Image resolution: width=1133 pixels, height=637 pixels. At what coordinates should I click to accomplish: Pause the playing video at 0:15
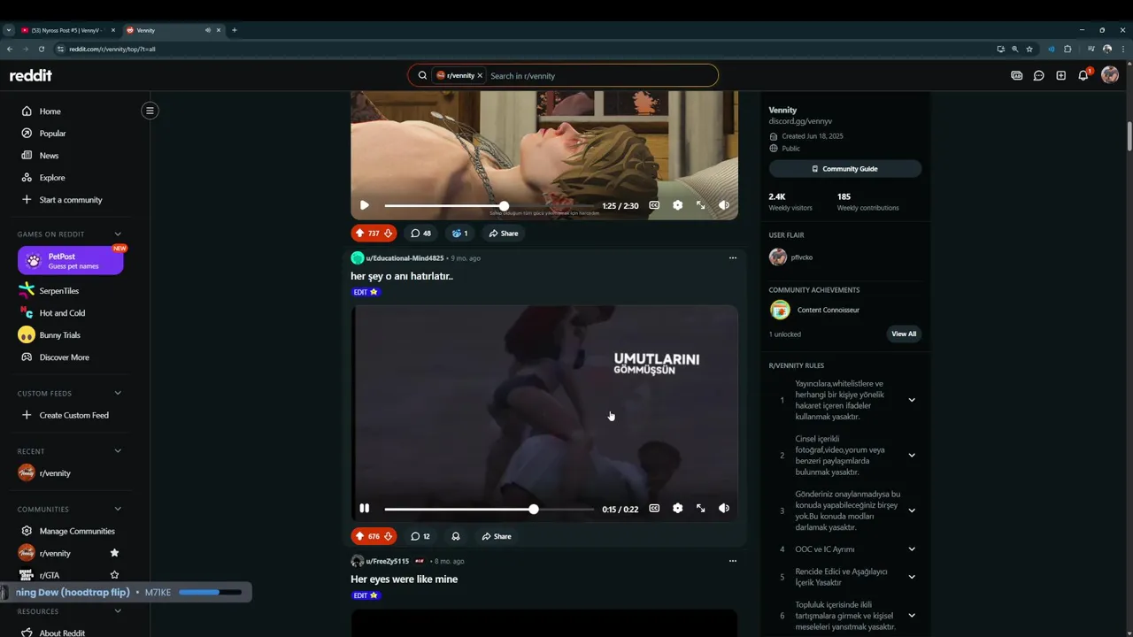pos(364,509)
